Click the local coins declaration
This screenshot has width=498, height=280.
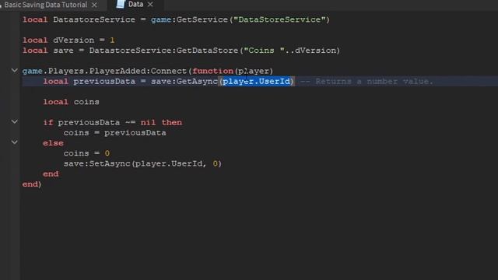click(x=71, y=102)
